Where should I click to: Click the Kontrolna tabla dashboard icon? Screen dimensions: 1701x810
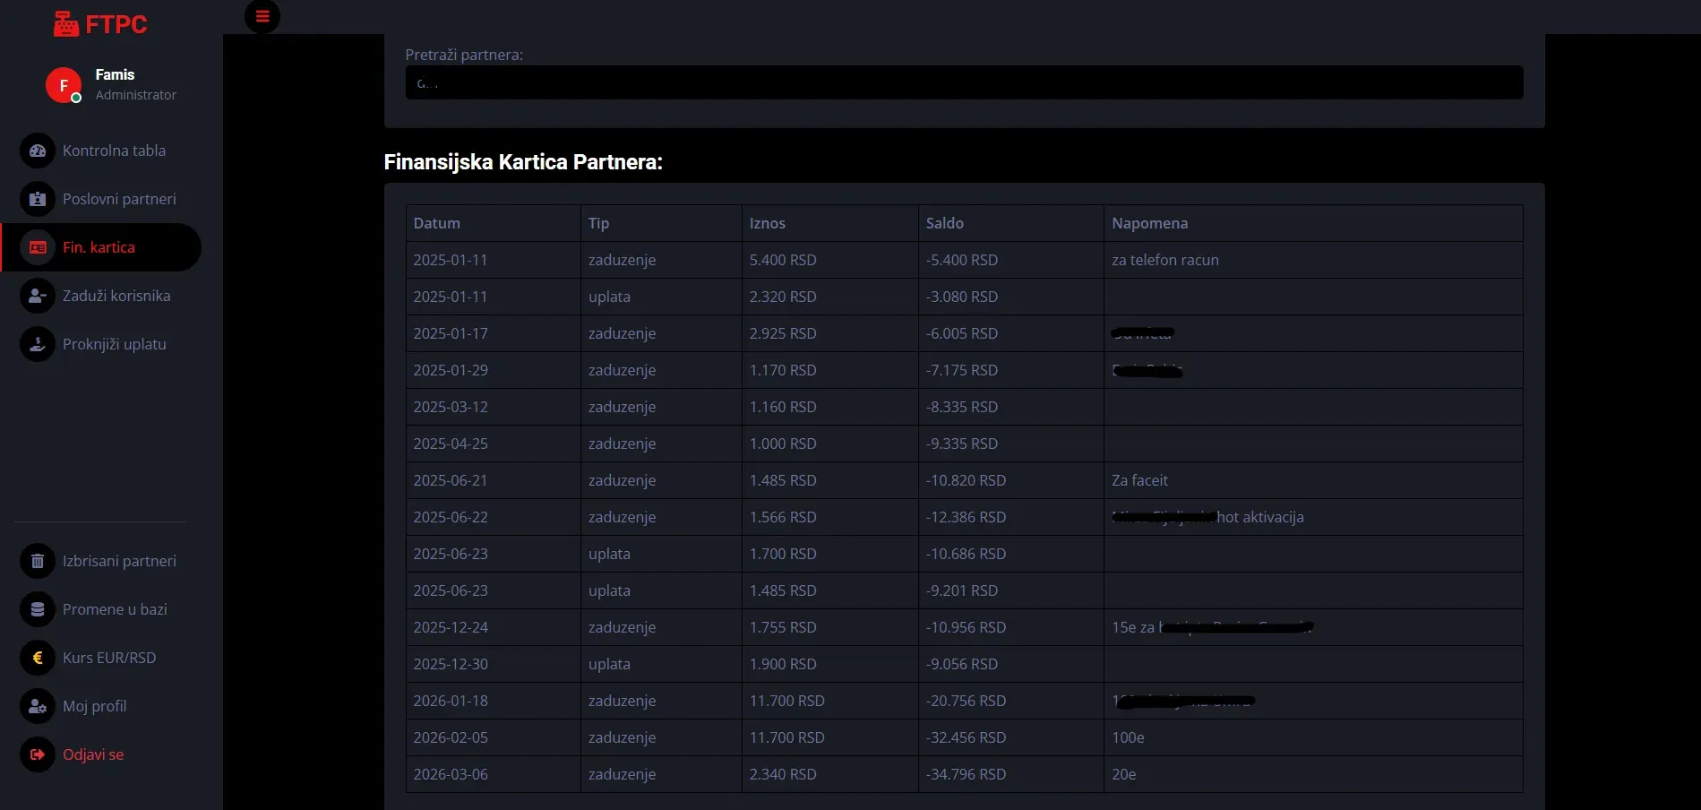(x=38, y=151)
